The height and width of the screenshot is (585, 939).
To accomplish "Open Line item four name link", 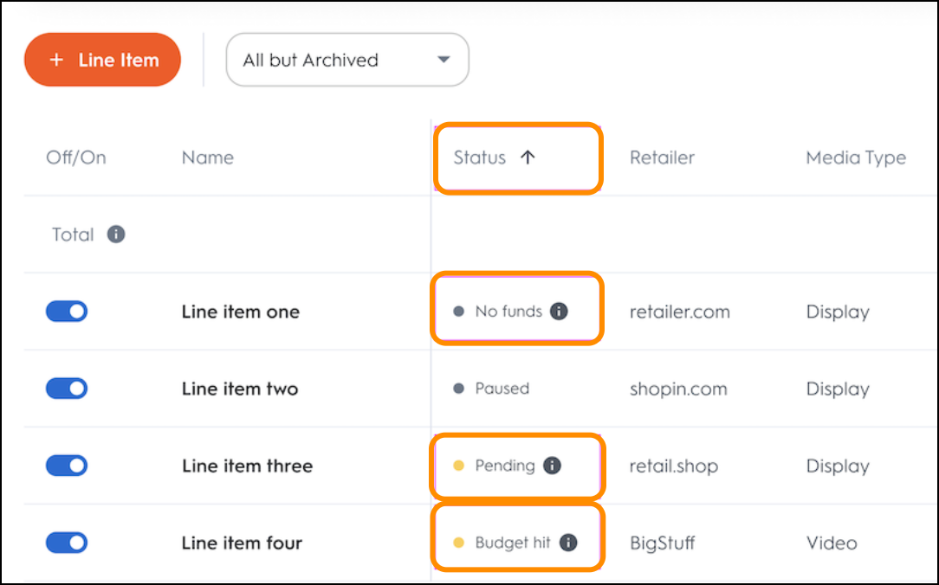I will [x=242, y=543].
